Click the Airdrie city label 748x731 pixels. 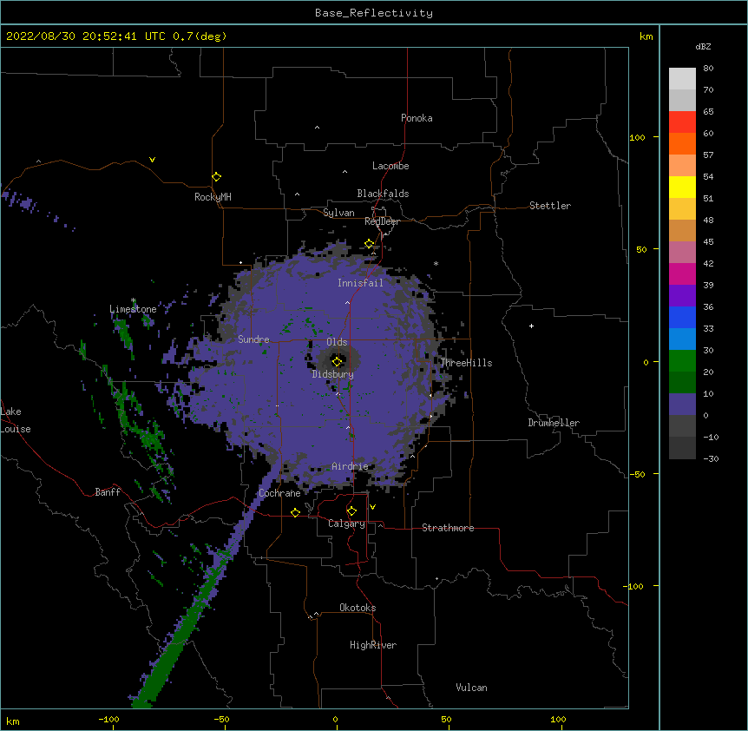[x=351, y=466]
